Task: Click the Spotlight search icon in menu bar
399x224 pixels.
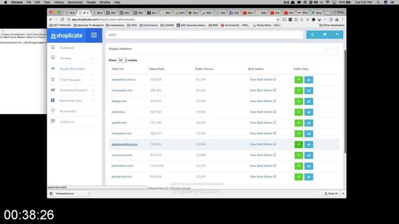Action: tap(378, 2)
